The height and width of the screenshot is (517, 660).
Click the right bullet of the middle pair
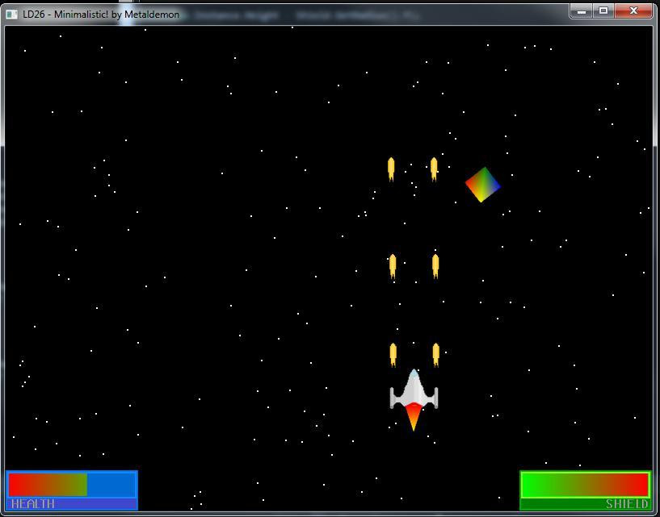[x=435, y=265]
